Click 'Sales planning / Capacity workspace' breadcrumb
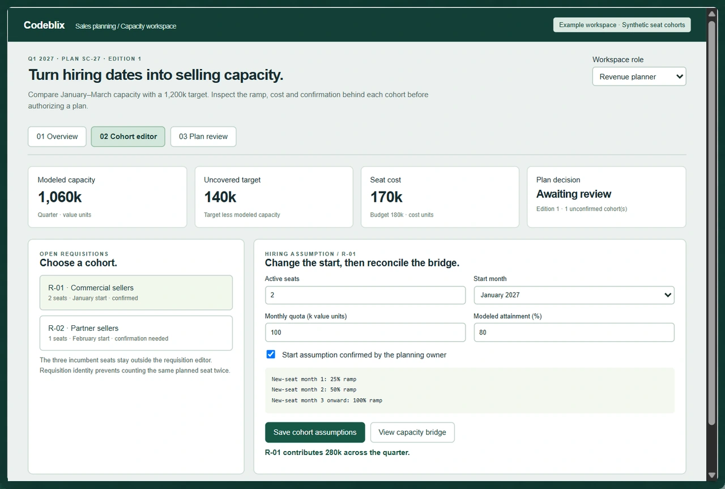725x489 pixels. click(x=126, y=26)
